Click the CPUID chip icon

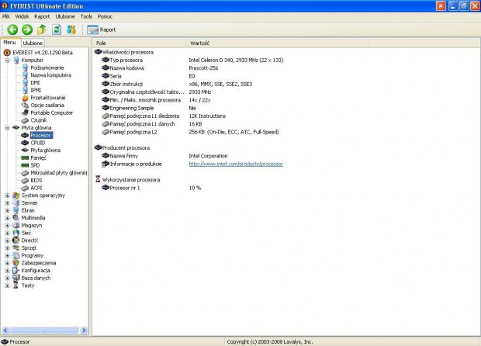point(25,143)
